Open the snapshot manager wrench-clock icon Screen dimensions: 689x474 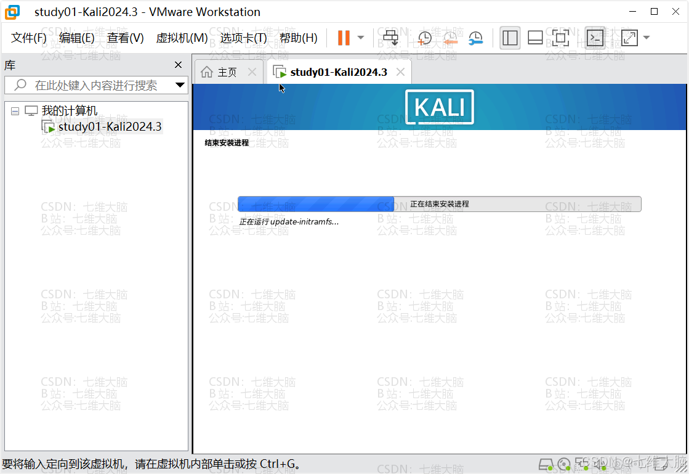pos(476,38)
